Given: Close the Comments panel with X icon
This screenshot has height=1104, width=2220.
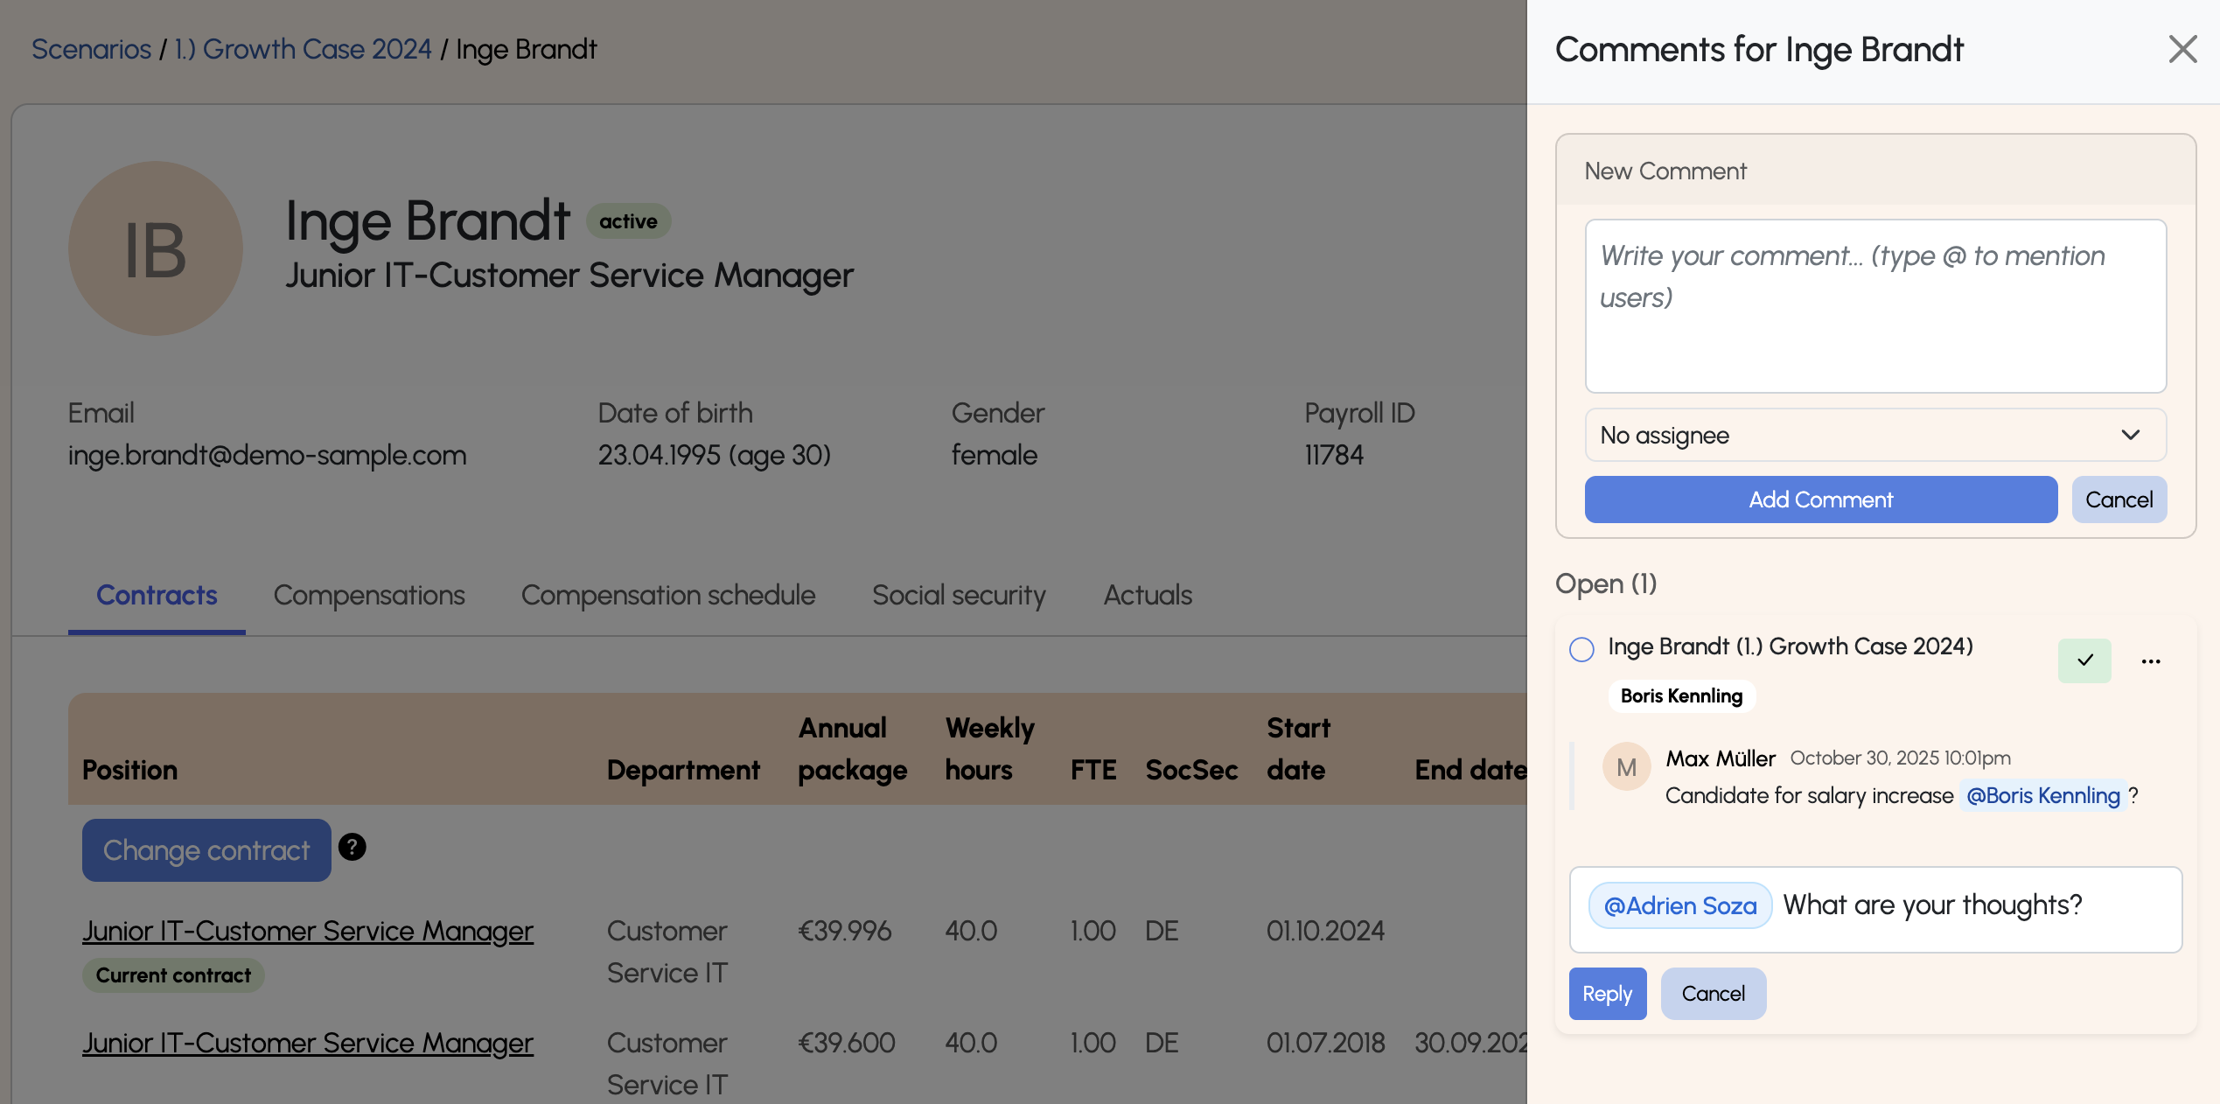Looking at the screenshot, I should click(2182, 50).
